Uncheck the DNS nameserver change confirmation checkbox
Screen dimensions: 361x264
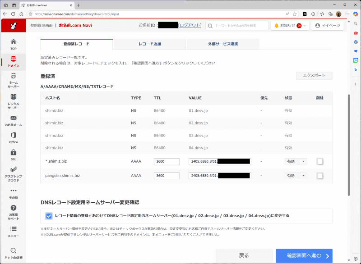[x=49, y=215]
